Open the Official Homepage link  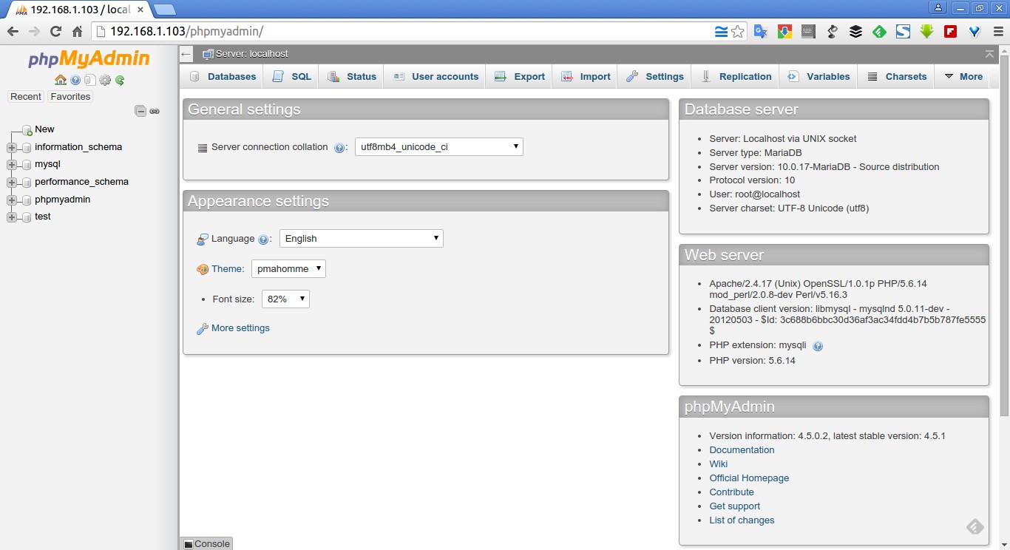[x=749, y=478]
